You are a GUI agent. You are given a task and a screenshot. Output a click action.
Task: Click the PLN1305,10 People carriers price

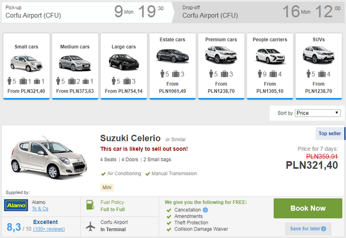click(x=270, y=91)
